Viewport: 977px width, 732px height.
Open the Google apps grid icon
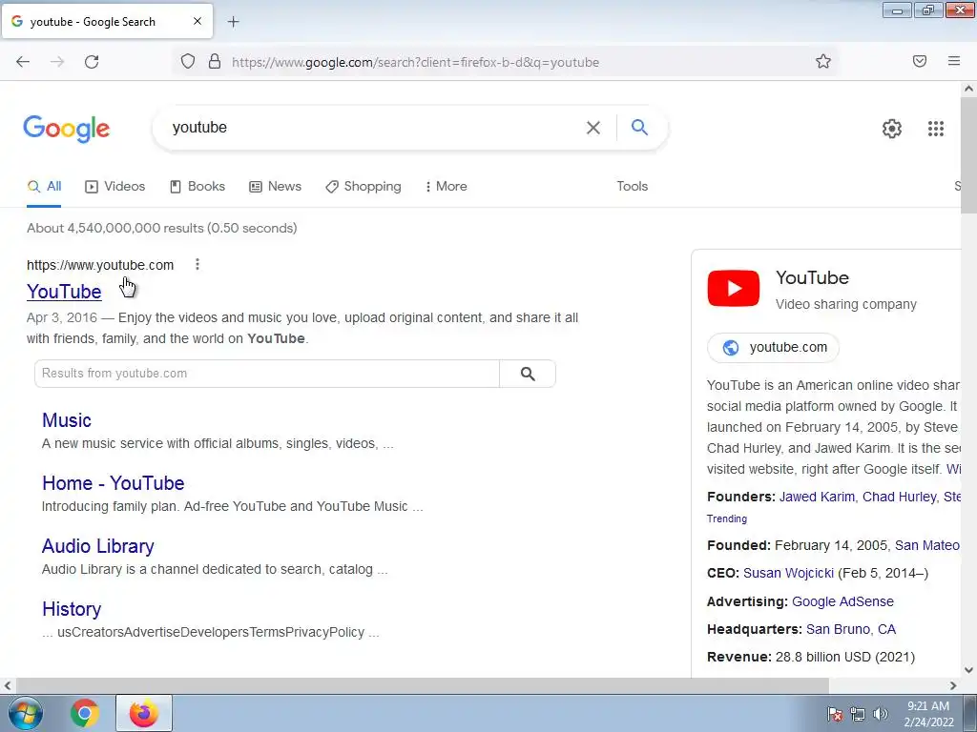pyautogui.click(x=935, y=129)
